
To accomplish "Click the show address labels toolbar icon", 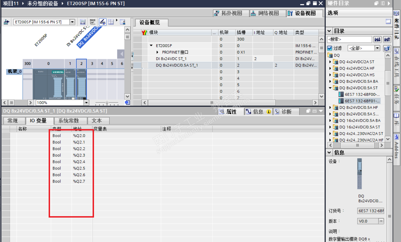I will click(82, 22).
